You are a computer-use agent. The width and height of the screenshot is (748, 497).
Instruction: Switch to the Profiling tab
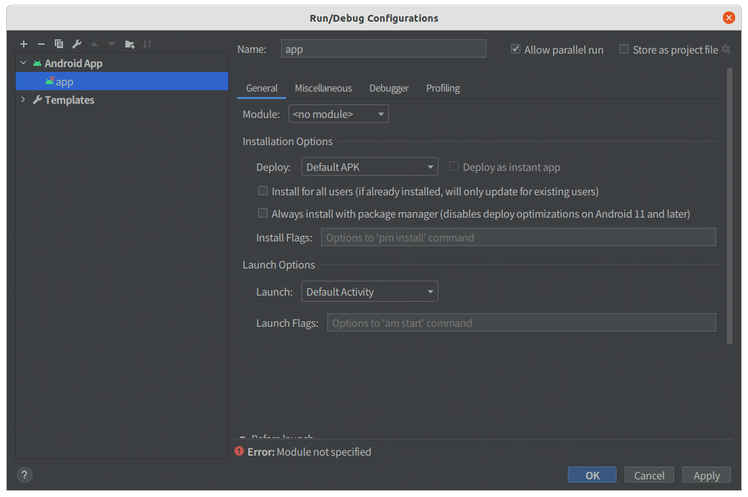(x=442, y=88)
